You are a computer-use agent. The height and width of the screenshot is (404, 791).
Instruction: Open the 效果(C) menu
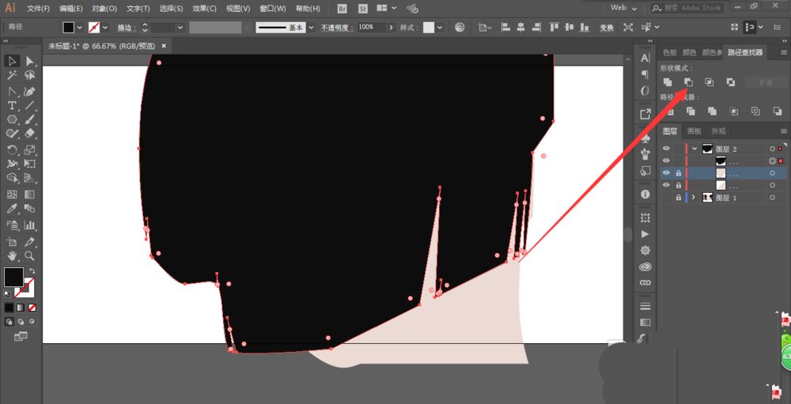tap(205, 8)
